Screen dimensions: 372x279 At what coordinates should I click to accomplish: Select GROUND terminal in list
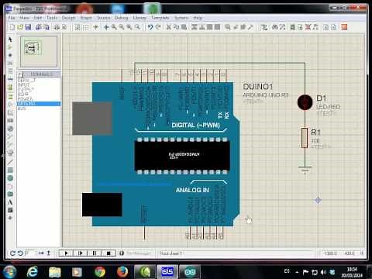coord(39,104)
